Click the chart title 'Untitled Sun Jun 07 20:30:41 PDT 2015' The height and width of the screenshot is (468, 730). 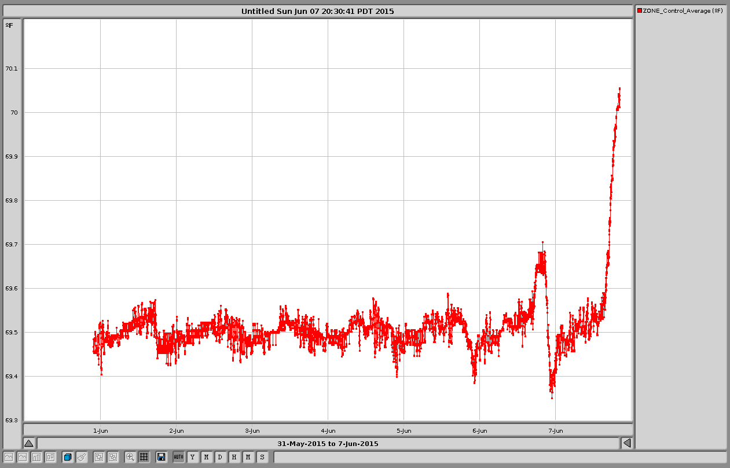point(318,11)
